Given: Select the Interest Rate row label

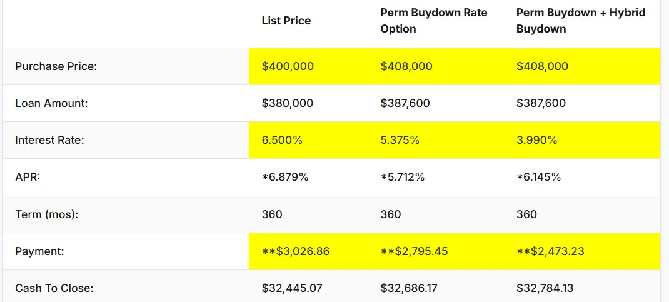Looking at the screenshot, I should point(49,140).
